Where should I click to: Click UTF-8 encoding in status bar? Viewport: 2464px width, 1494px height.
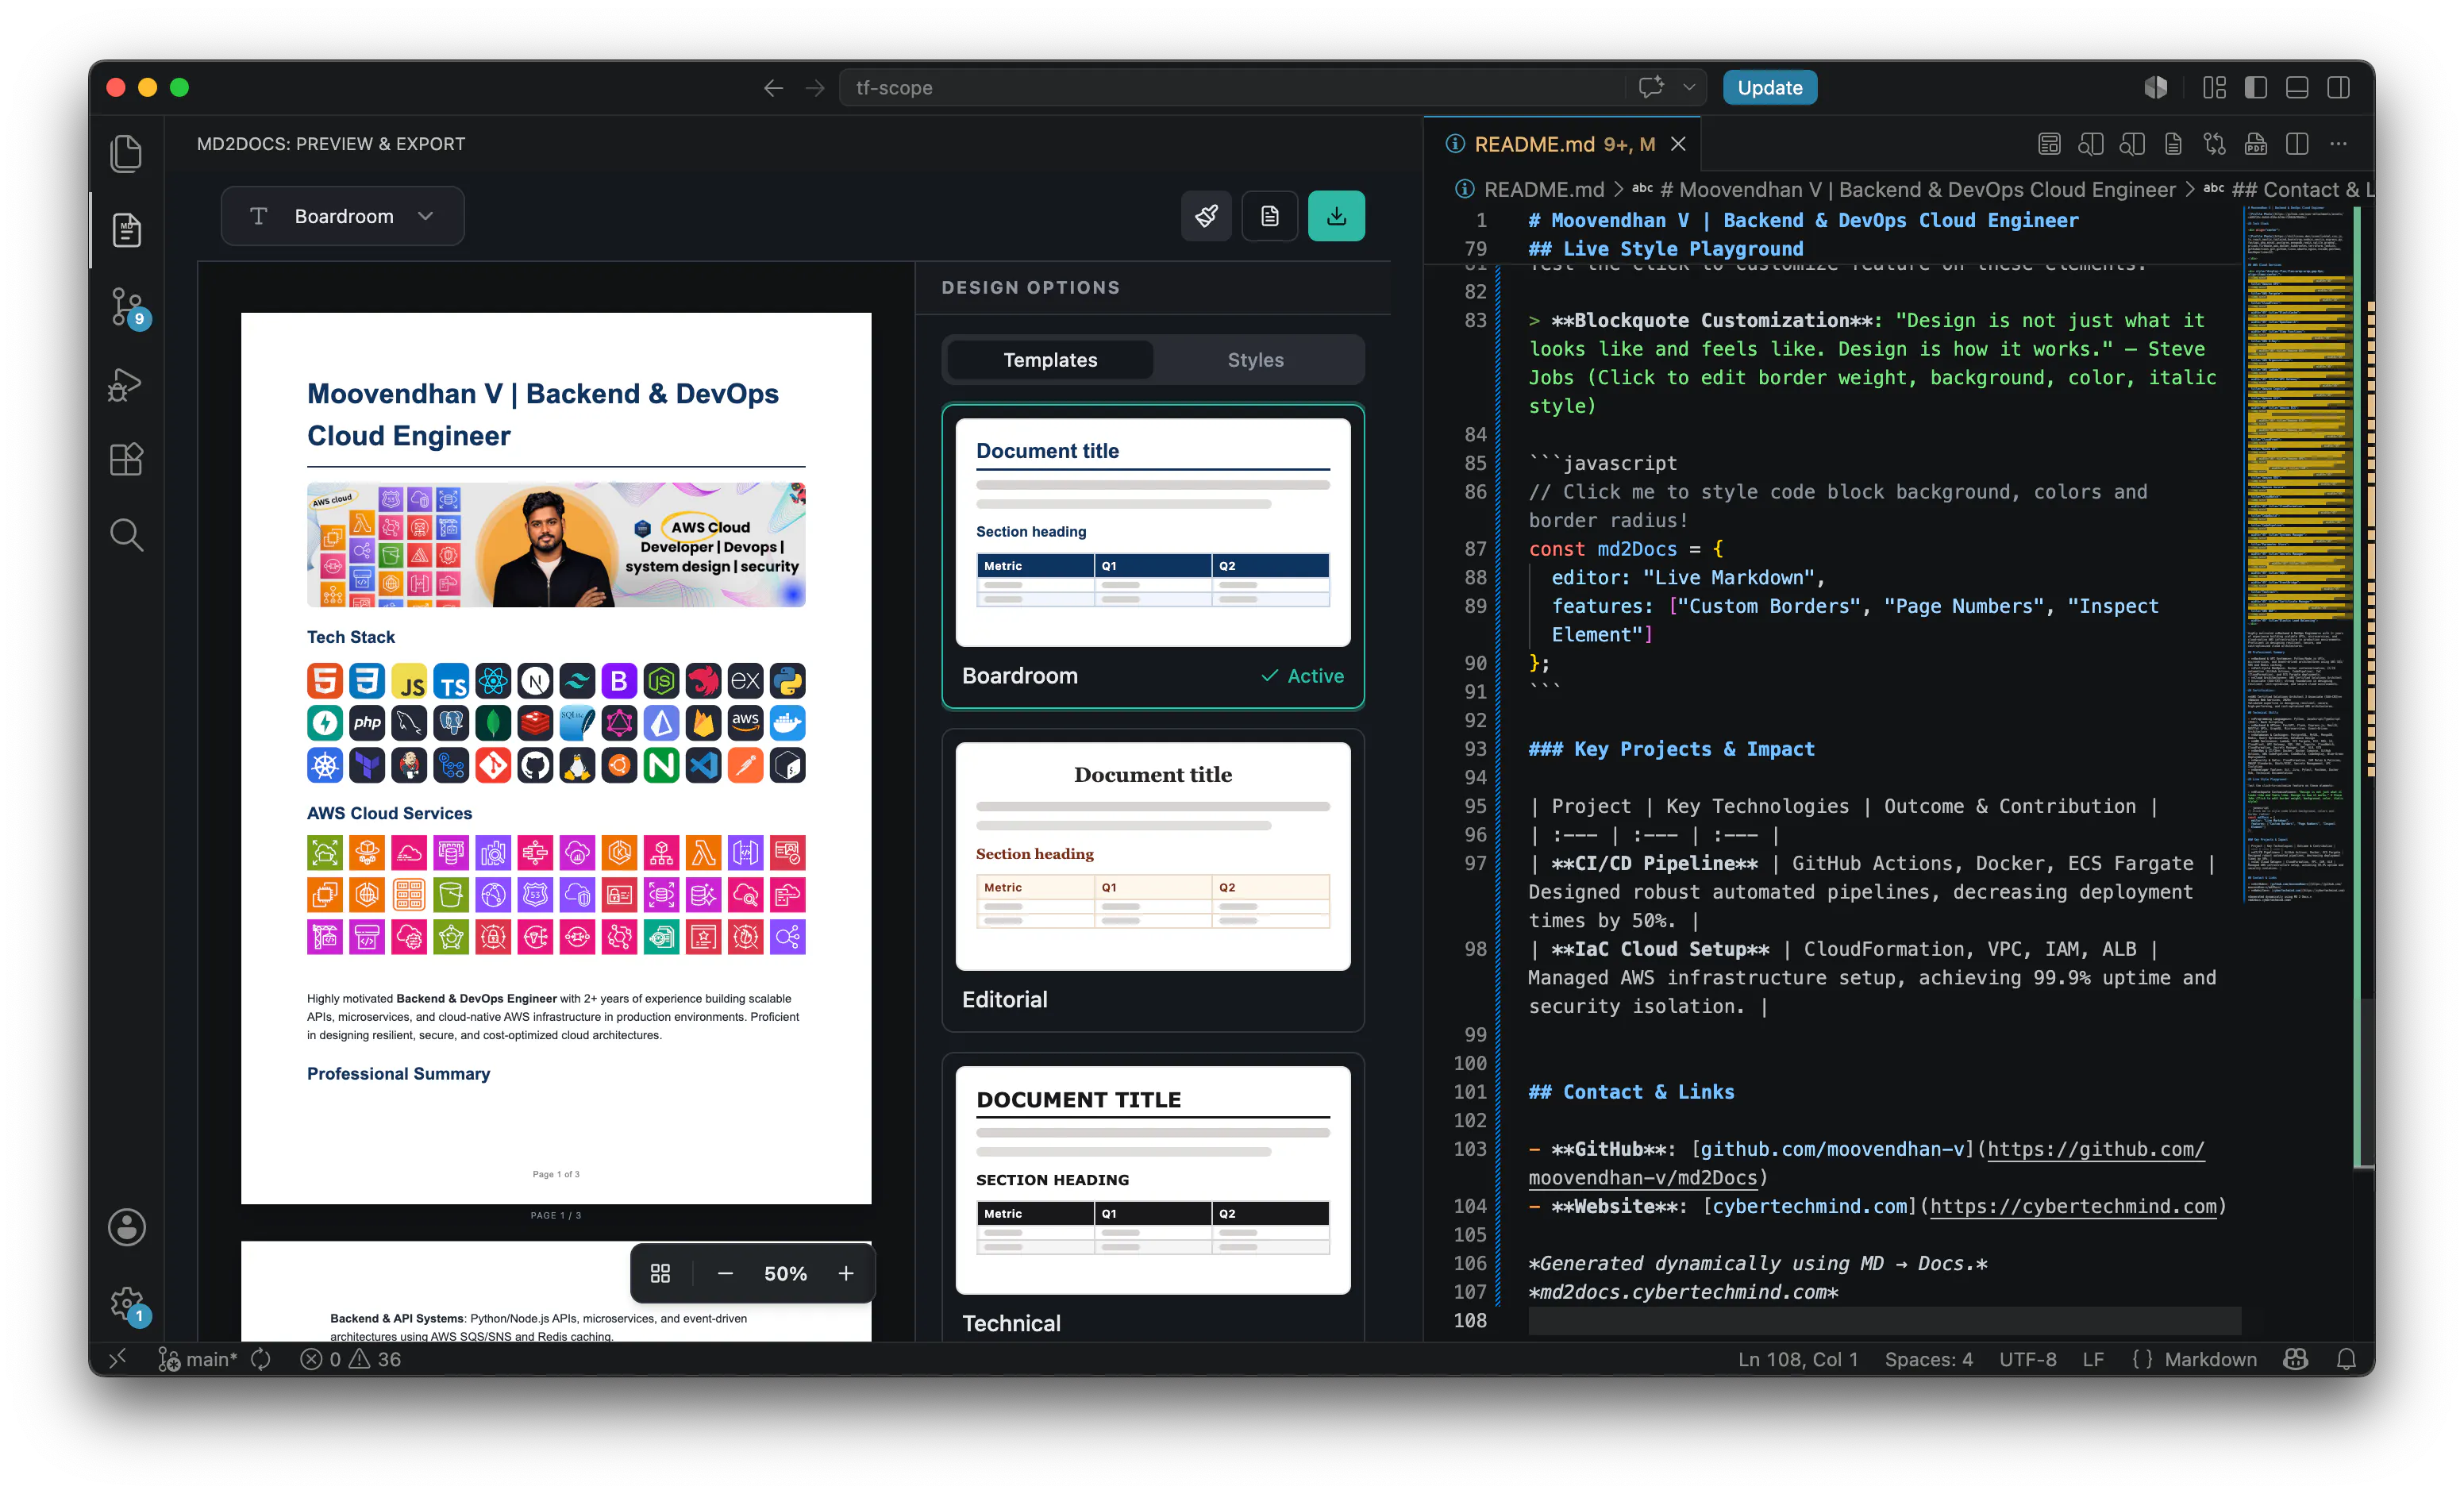(x=2027, y=1359)
